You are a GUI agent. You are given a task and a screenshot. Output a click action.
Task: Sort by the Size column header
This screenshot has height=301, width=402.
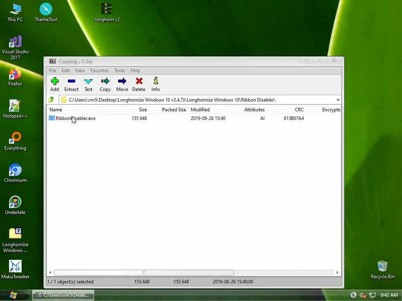click(129, 110)
